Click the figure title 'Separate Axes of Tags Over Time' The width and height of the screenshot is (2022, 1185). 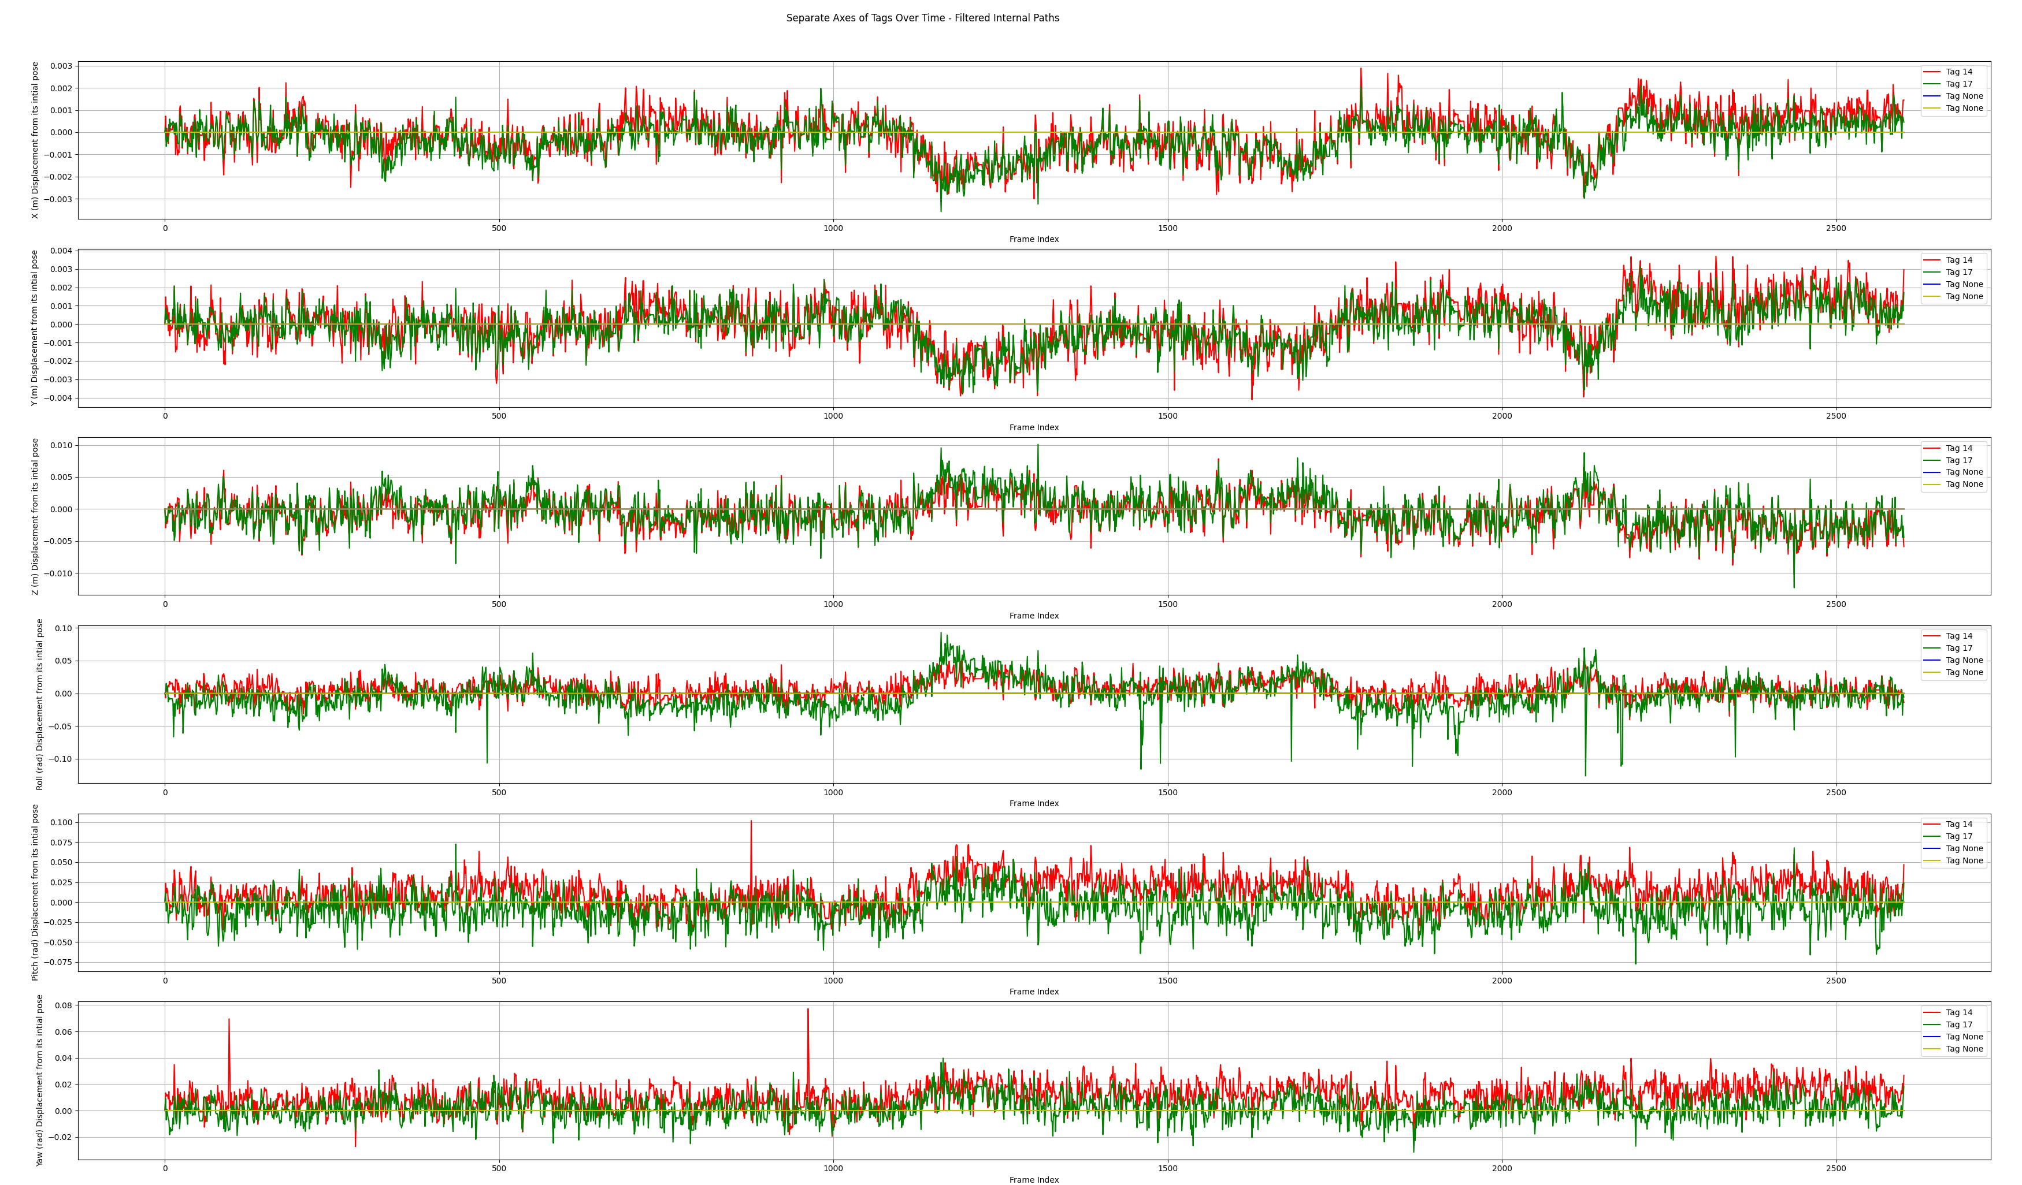(922, 18)
